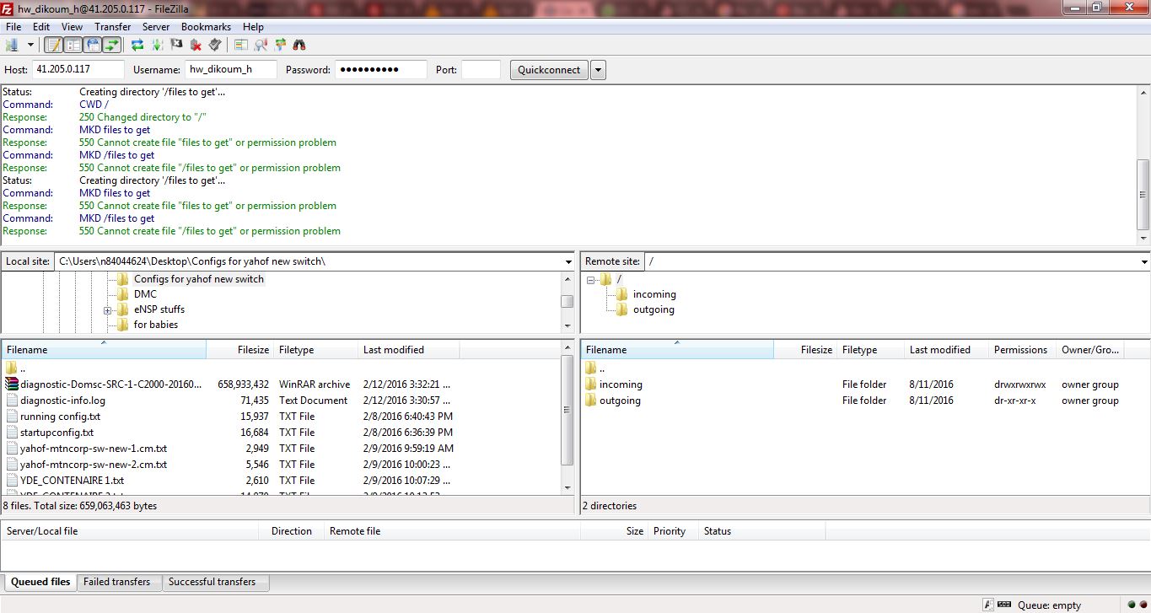
Task: Open the Edit menu
Action: [x=41, y=27]
